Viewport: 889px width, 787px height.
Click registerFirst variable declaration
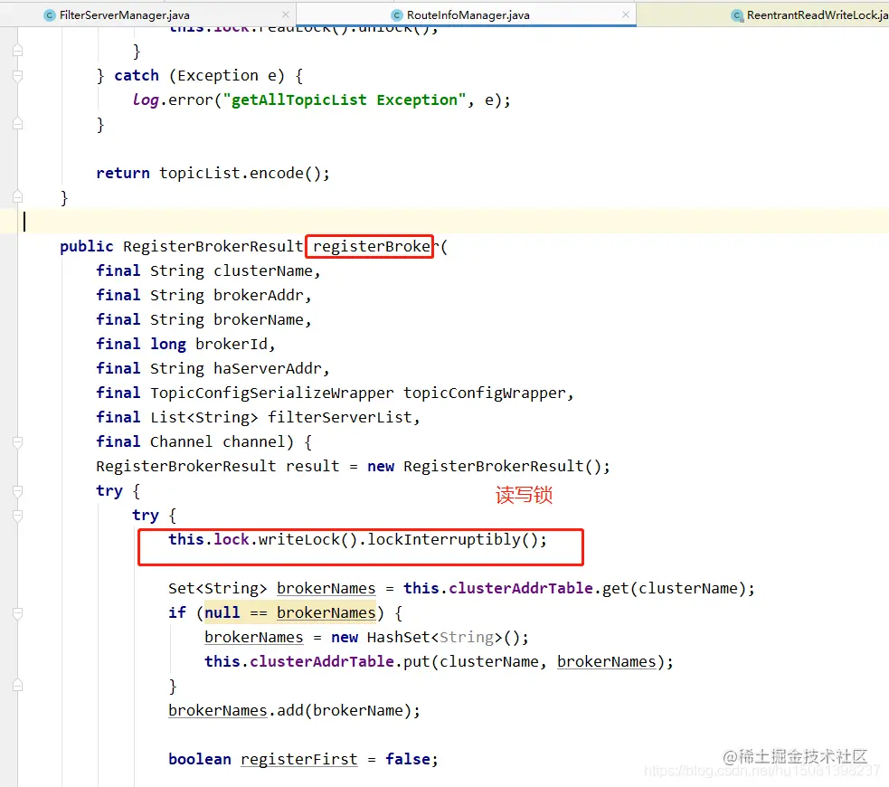click(298, 759)
